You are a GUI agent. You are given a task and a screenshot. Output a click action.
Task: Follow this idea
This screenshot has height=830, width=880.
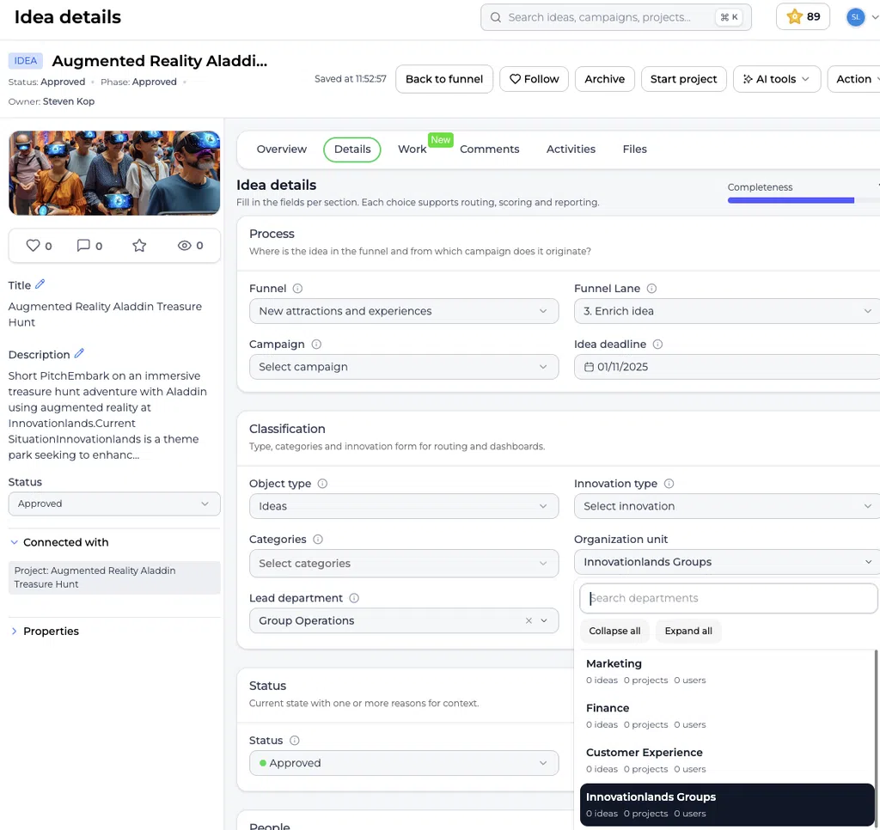534,79
